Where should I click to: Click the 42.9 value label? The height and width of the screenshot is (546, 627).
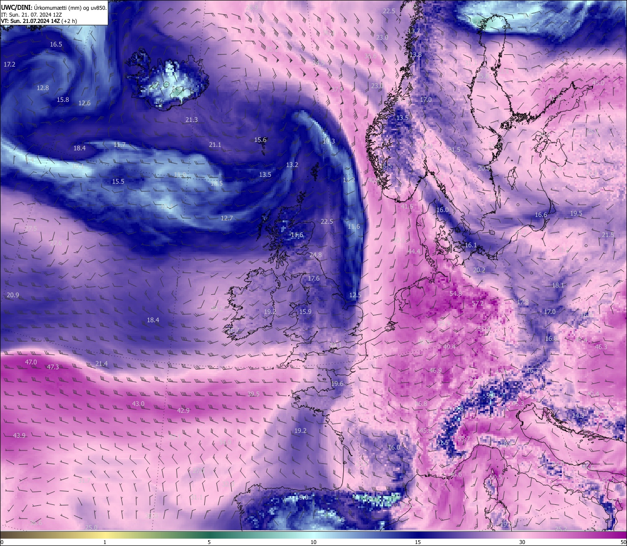click(x=183, y=411)
